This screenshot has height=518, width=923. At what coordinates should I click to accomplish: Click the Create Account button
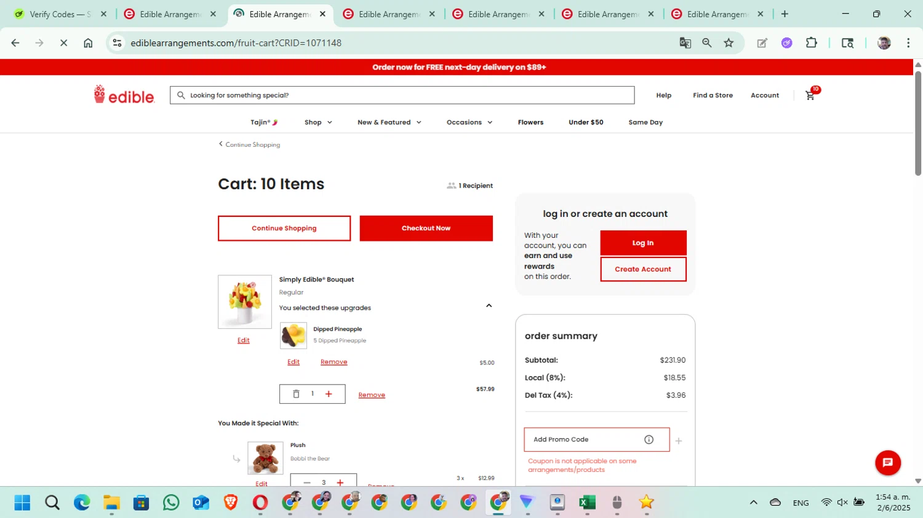(x=643, y=269)
